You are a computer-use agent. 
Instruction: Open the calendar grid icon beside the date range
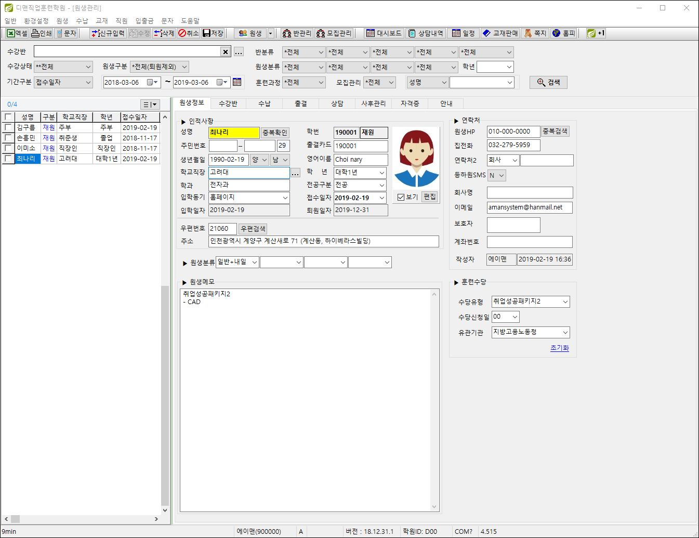coord(237,82)
